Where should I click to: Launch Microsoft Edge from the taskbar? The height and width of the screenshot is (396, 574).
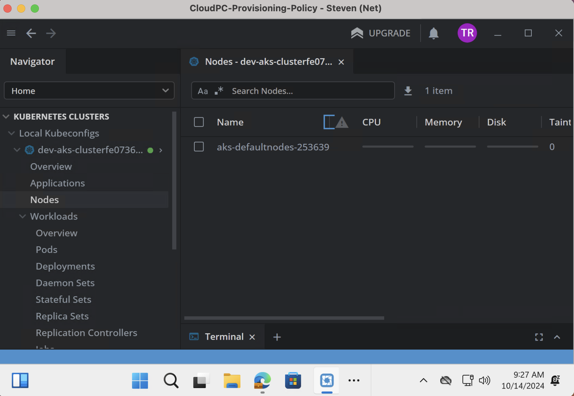tap(262, 380)
